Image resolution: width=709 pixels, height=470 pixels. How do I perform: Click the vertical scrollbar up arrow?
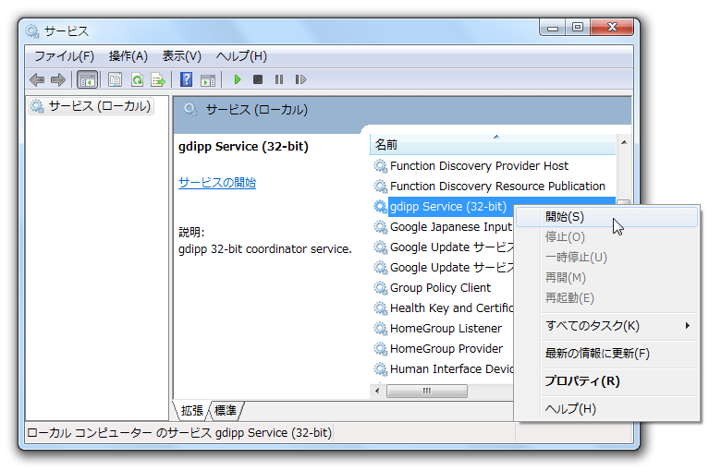click(x=624, y=143)
